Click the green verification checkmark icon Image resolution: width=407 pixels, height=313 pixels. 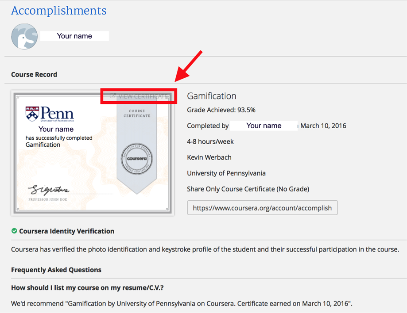[14, 231]
